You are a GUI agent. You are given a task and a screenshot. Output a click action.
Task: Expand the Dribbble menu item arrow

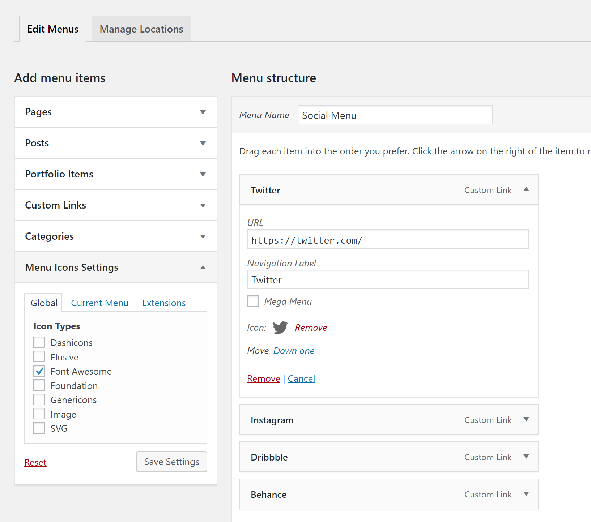tap(526, 457)
